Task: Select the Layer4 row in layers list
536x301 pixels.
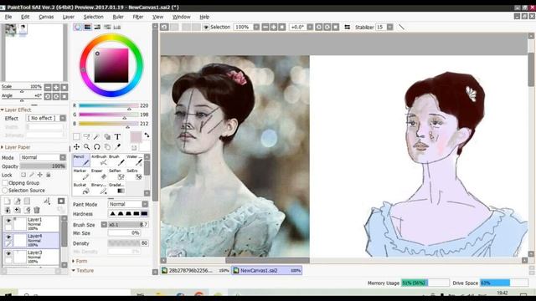Action: click(x=32, y=240)
